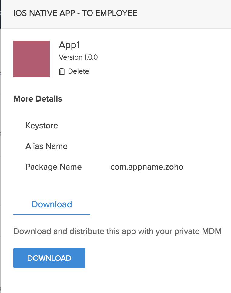The width and height of the screenshot is (231, 293).
Task: Click the com.appname.zoho package value
Action: point(147,167)
